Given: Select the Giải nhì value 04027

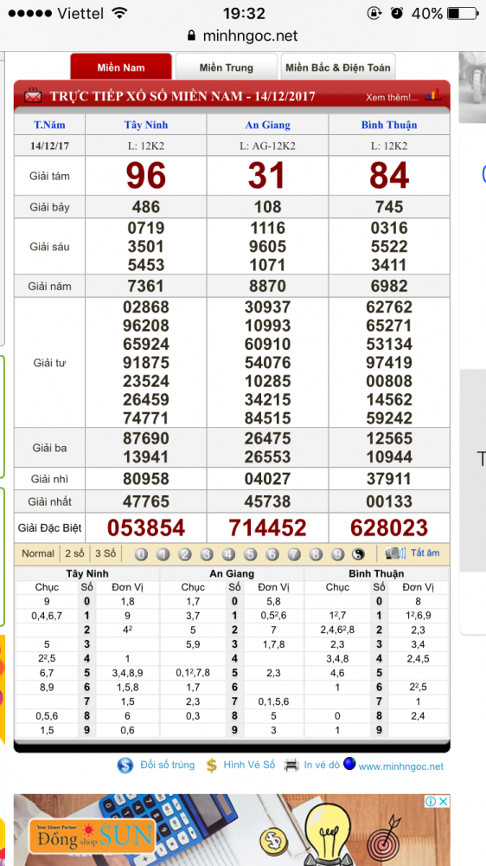Looking at the screenshot, I should pos(267,478).
